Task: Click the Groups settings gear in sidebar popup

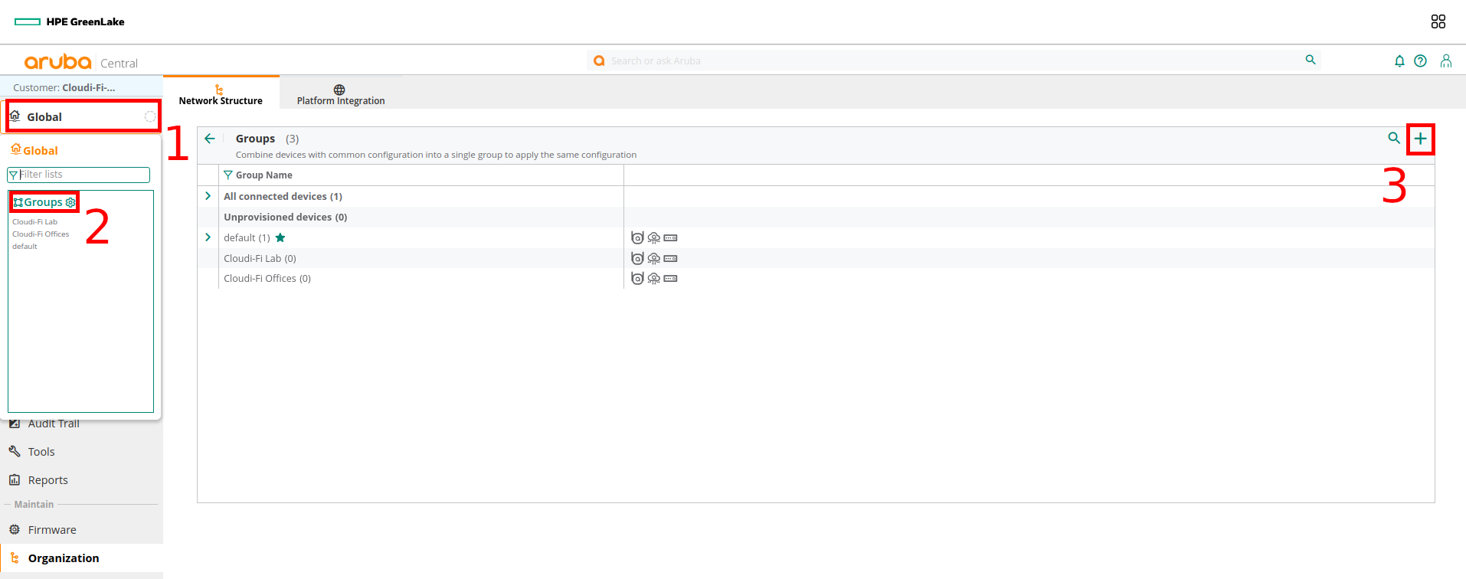Action: coord(70,202)
